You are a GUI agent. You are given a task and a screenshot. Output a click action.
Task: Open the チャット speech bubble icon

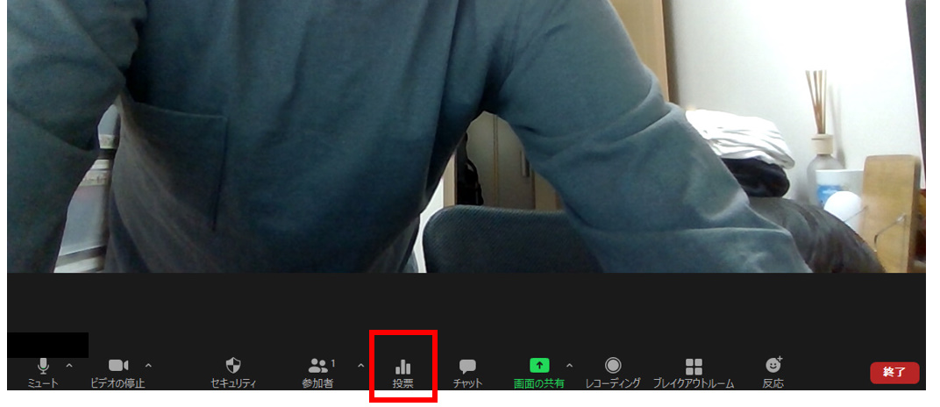pos(468,367)
